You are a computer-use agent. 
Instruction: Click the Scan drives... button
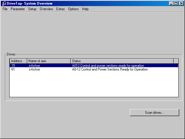[155, 113]
